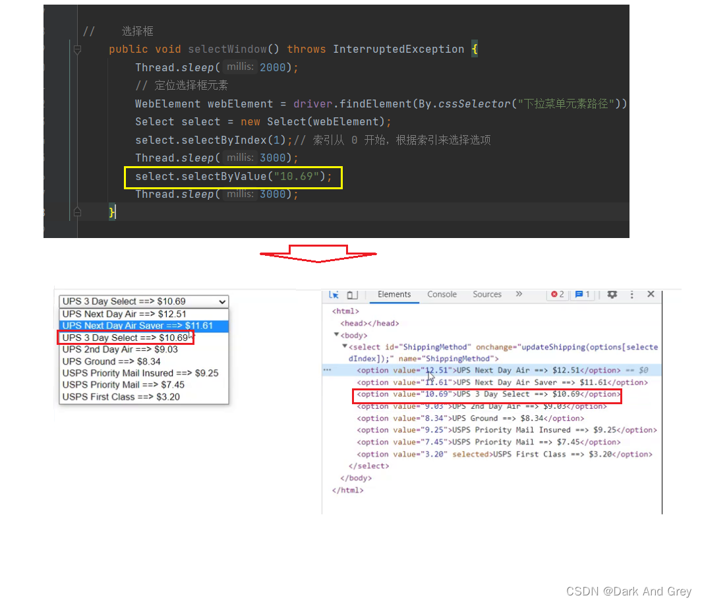The height and width of the screenshot is (604, 702).
Task: Collapse the select ShippingMethod node triangle
Action: [344, 346]
